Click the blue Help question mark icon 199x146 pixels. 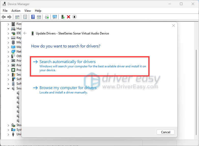click(33, 17)
